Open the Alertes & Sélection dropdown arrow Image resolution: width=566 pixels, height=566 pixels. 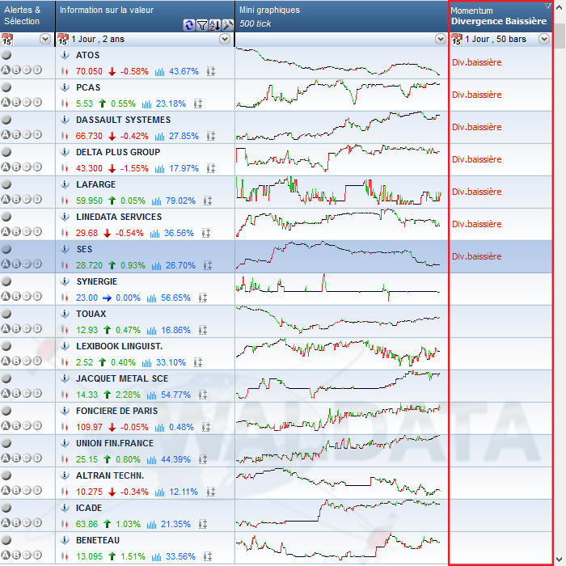[x=45, y=39]
